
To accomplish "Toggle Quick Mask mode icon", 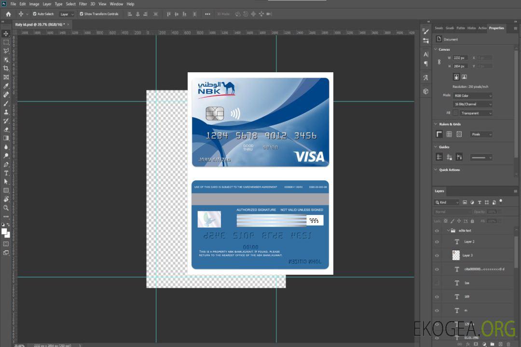I will pyautogui.click(x=6, y=244).
